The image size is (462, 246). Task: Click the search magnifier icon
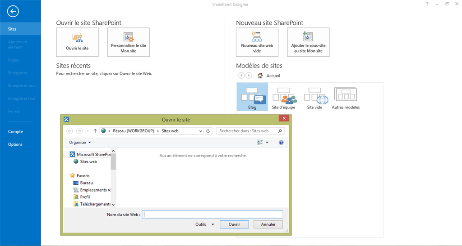pyautogui.click(x=280, y=131)
